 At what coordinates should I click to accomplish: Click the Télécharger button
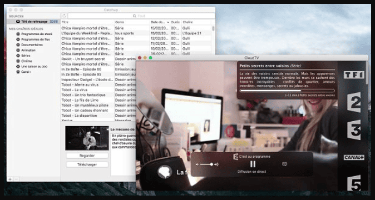87,164
